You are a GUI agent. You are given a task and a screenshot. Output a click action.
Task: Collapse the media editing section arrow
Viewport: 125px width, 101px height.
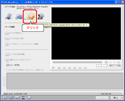(x=46, y=28)
